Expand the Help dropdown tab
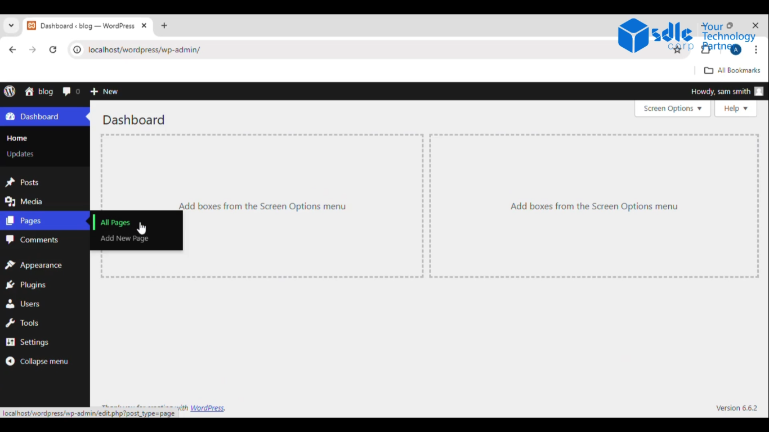Image resolution: width=769 pixels, height=432 pixels. pyautogui.click(x=736, y=109)
